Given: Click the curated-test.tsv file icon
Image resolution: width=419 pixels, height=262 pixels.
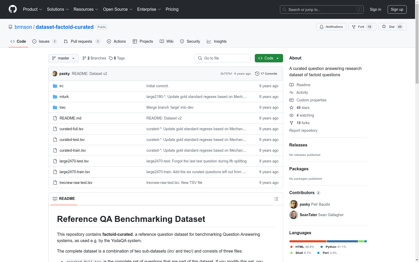Looking at the screenshot, I should point(55,140).
